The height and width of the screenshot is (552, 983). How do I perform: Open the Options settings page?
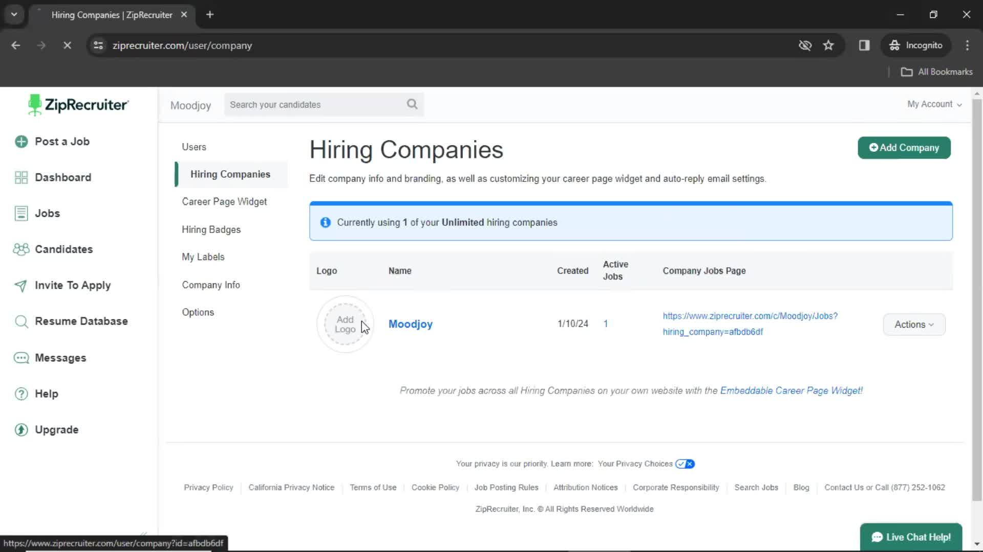point(198,312)
